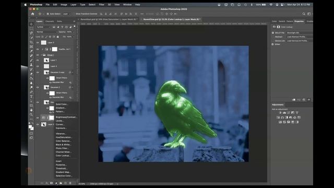Image resolution: width=334 pixels, height=188 pixels.
Task: Click the reset adjustment icon in Properties
Action: 304,100
